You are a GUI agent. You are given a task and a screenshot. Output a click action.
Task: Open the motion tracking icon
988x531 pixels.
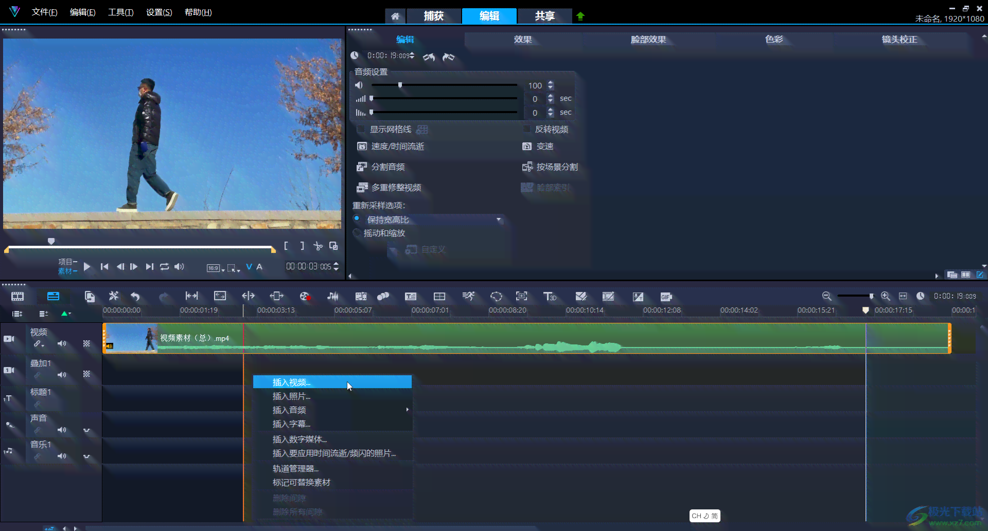click(x=383, y=297)
